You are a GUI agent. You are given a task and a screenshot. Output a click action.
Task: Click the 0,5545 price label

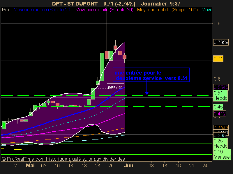tap(221, 87)
